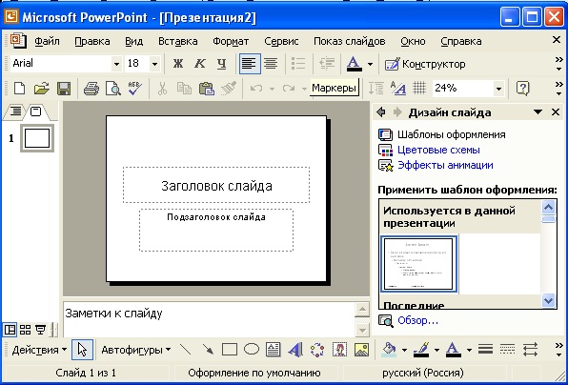The width and height of the screenshot is (568, 385).
Task: Start slide show from current slide
Action: pos(40,330)
